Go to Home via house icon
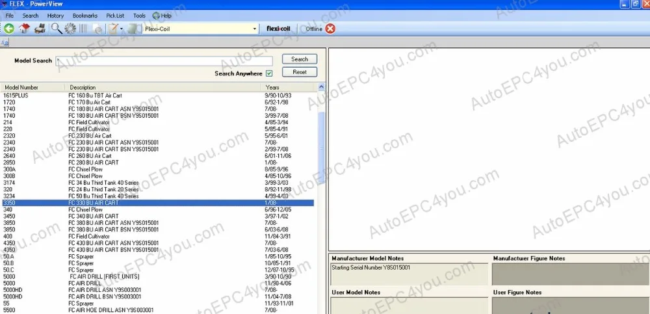Screen dimensions: 650x314 click(25, 29)
